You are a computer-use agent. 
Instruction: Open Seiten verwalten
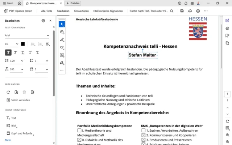coord(18,100)
